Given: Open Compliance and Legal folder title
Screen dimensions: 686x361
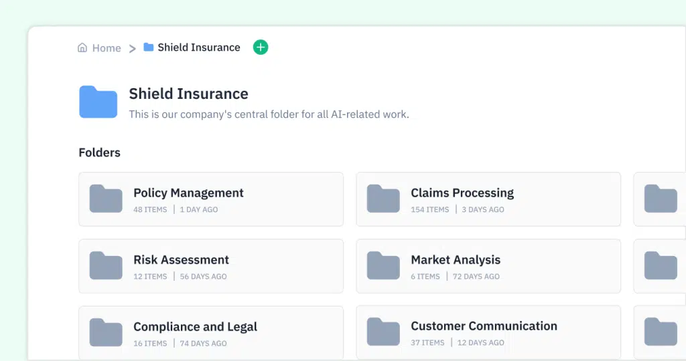Looking at the screenshot, I should (195, 327).
